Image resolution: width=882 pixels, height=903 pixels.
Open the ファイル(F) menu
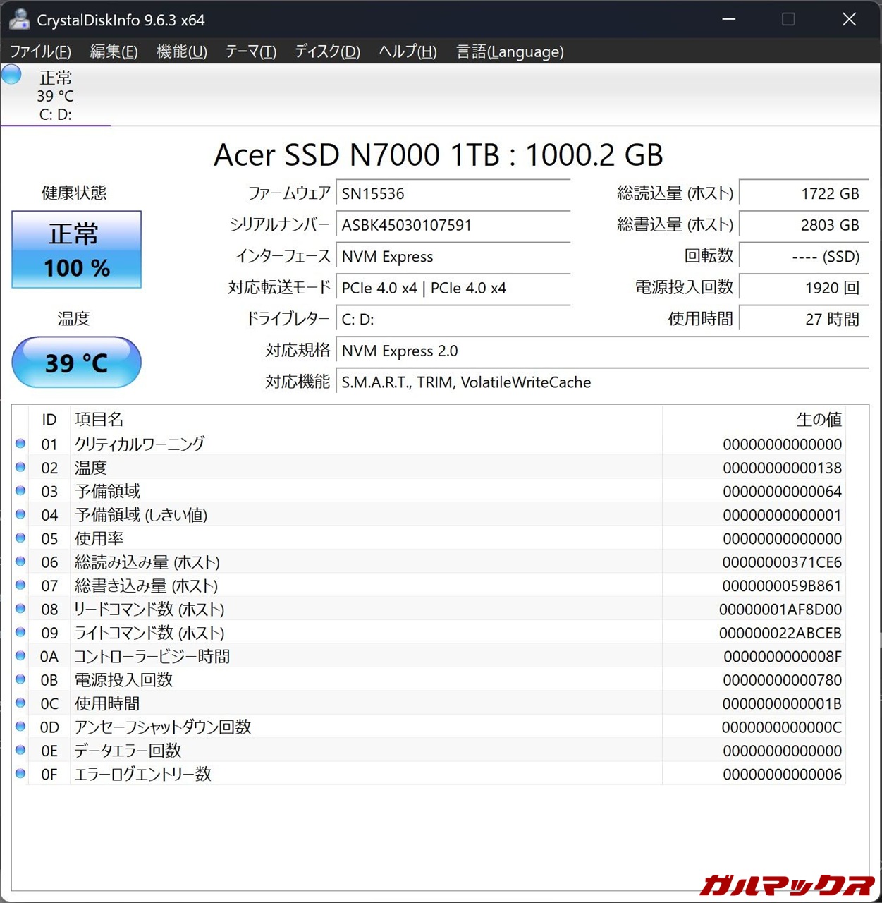click(x=40, y=51)
